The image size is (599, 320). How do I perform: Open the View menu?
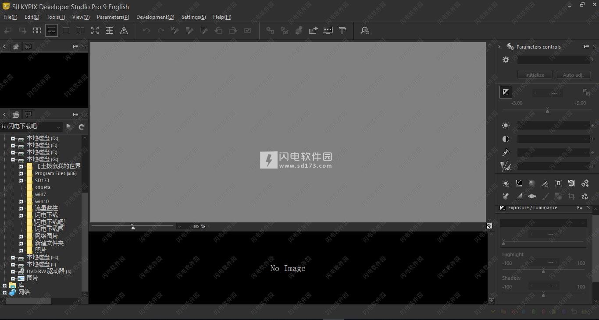click(x=81, y=17)
